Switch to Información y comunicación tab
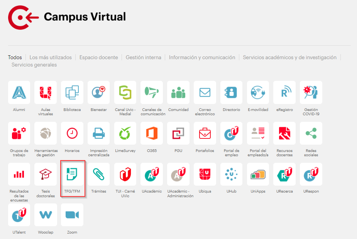Screen dimensions: 357x239 click(202, 57)
